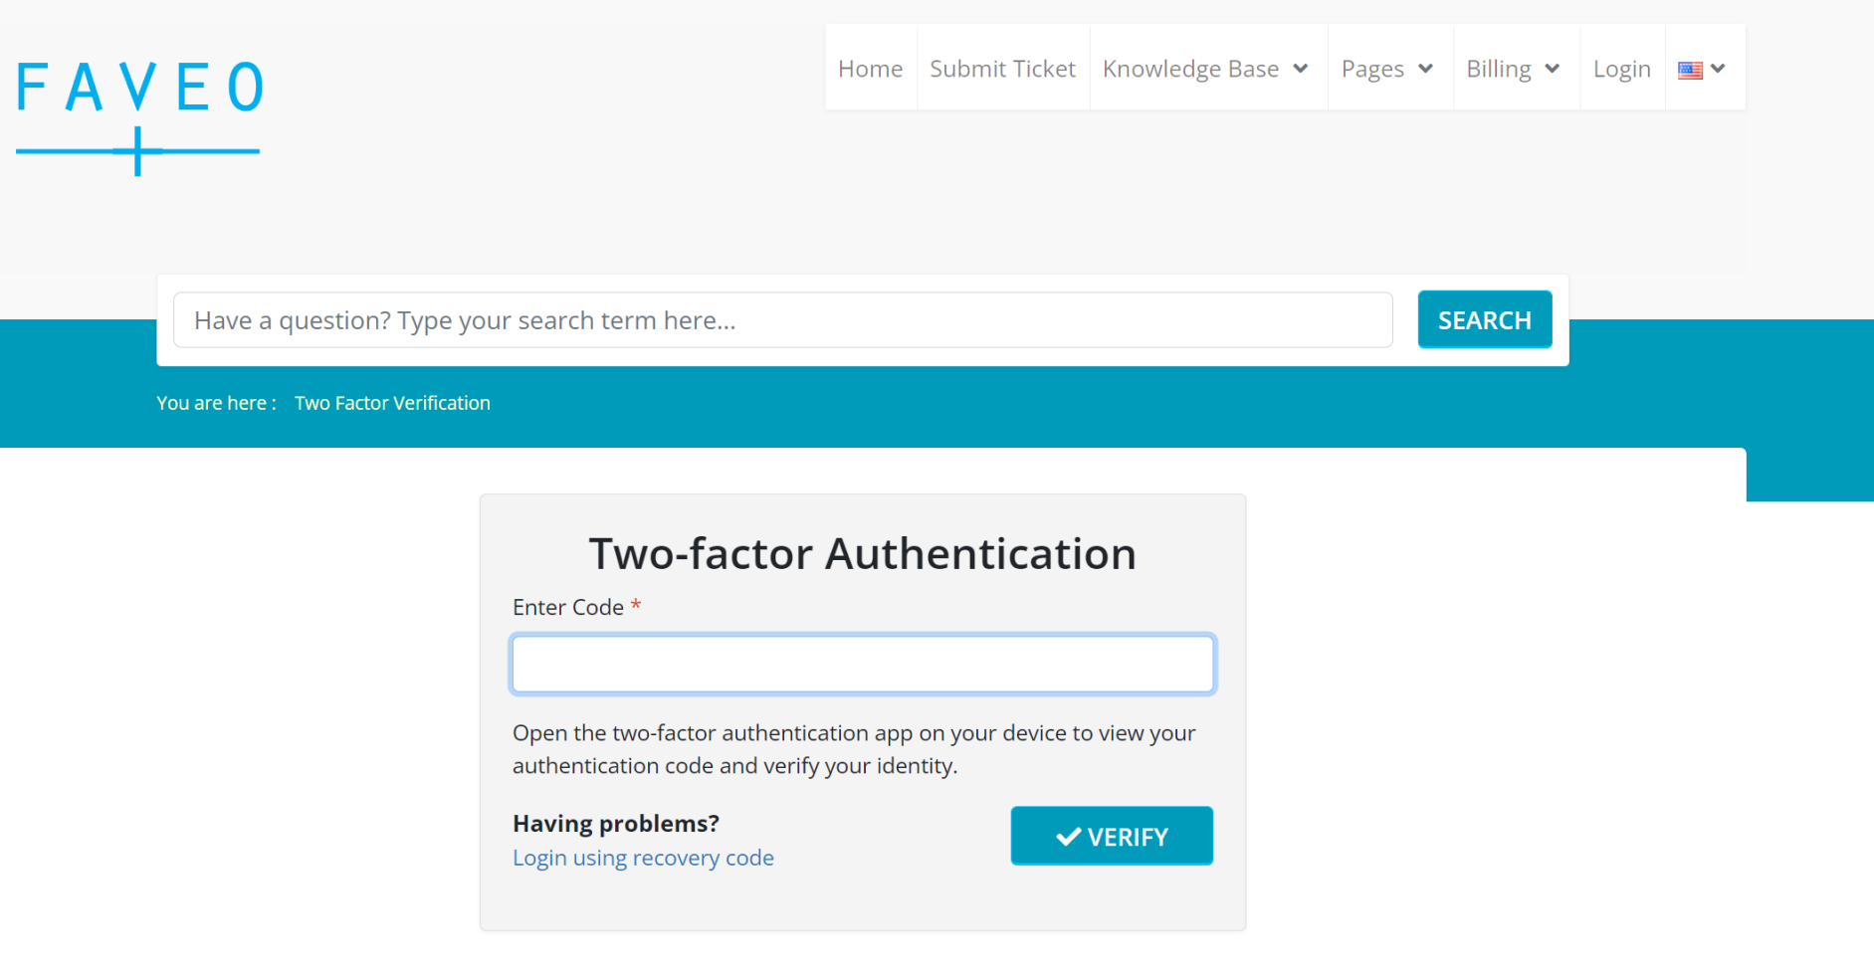Screen dimensions: 1874x976
Task: Focus the search term input field
Action: (782, 320)
